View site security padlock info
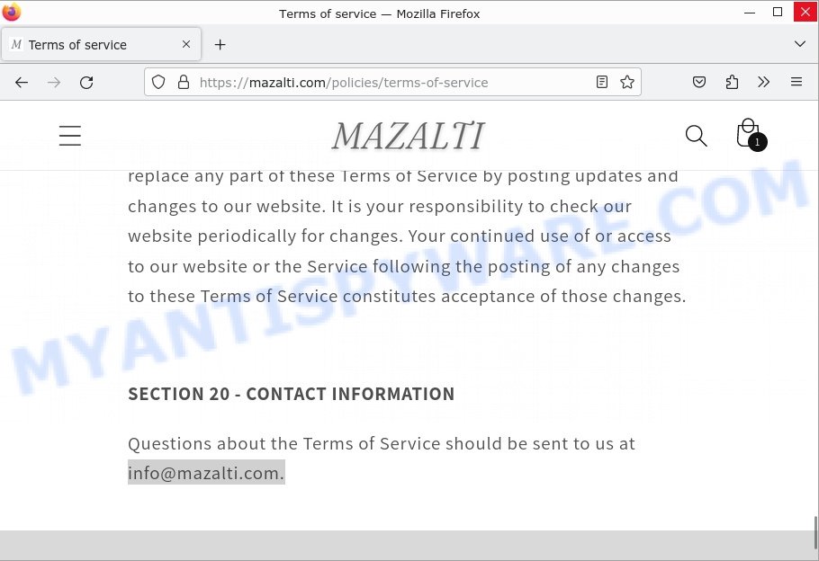 coord(184,82)
